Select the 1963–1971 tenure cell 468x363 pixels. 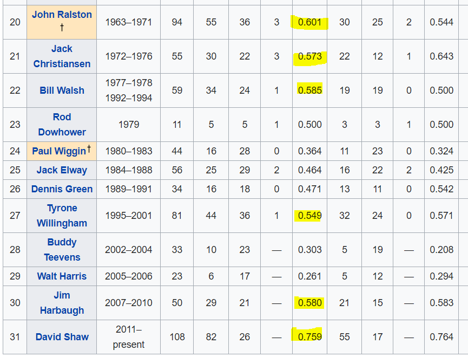pos(129,22)
